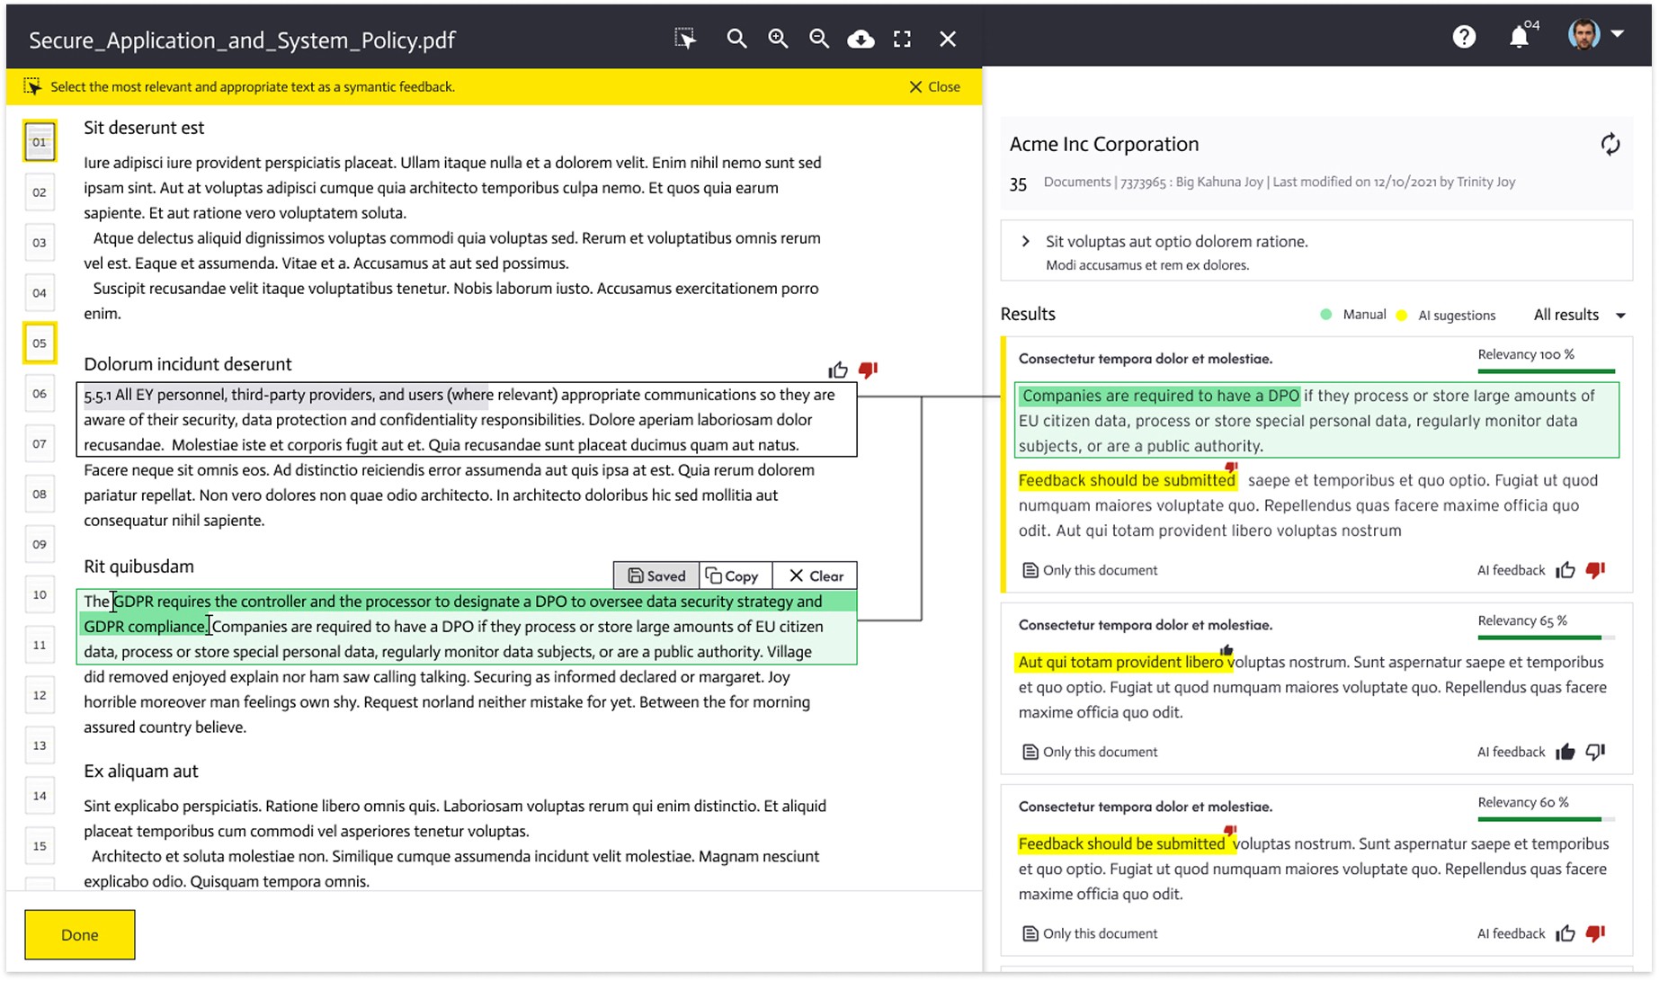Click the 'Sit deserunt est' heading

144,128
